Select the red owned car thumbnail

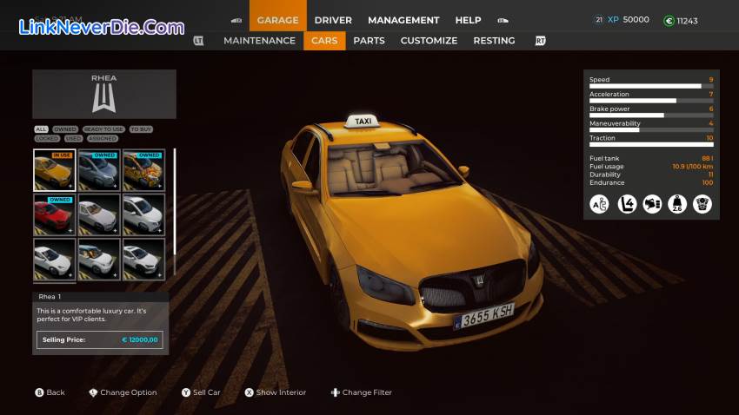[x=54, y=214]
